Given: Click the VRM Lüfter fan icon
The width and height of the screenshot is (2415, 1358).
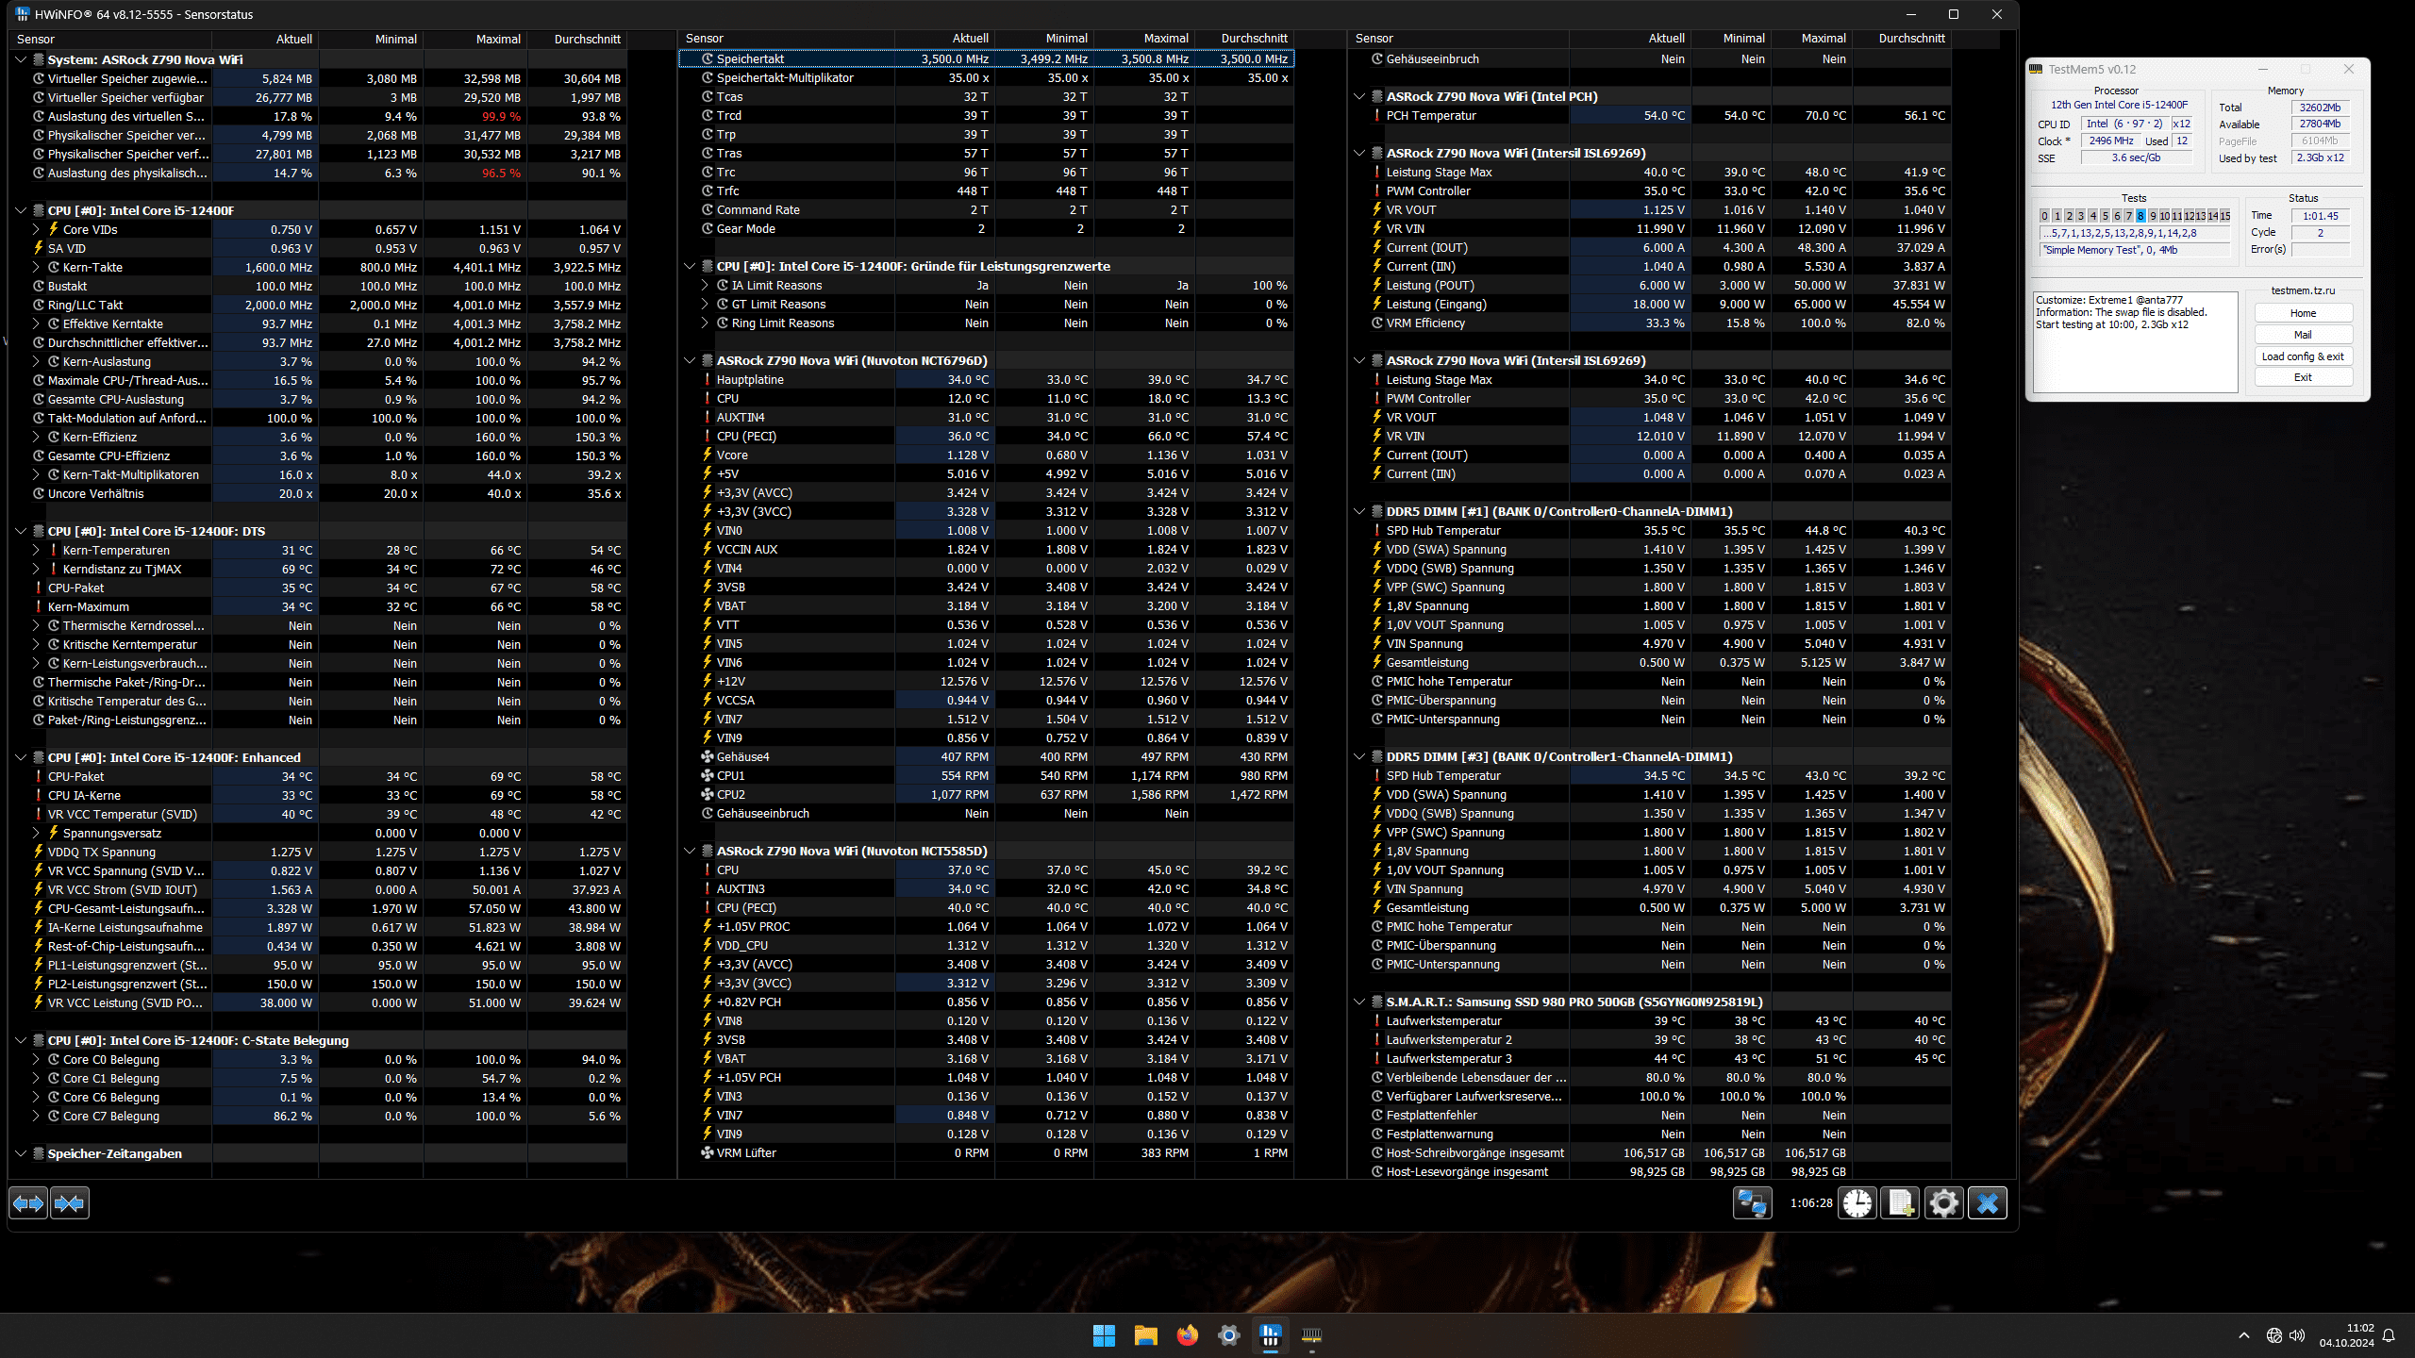Looking at the screenshot, I should point(707,1152).
